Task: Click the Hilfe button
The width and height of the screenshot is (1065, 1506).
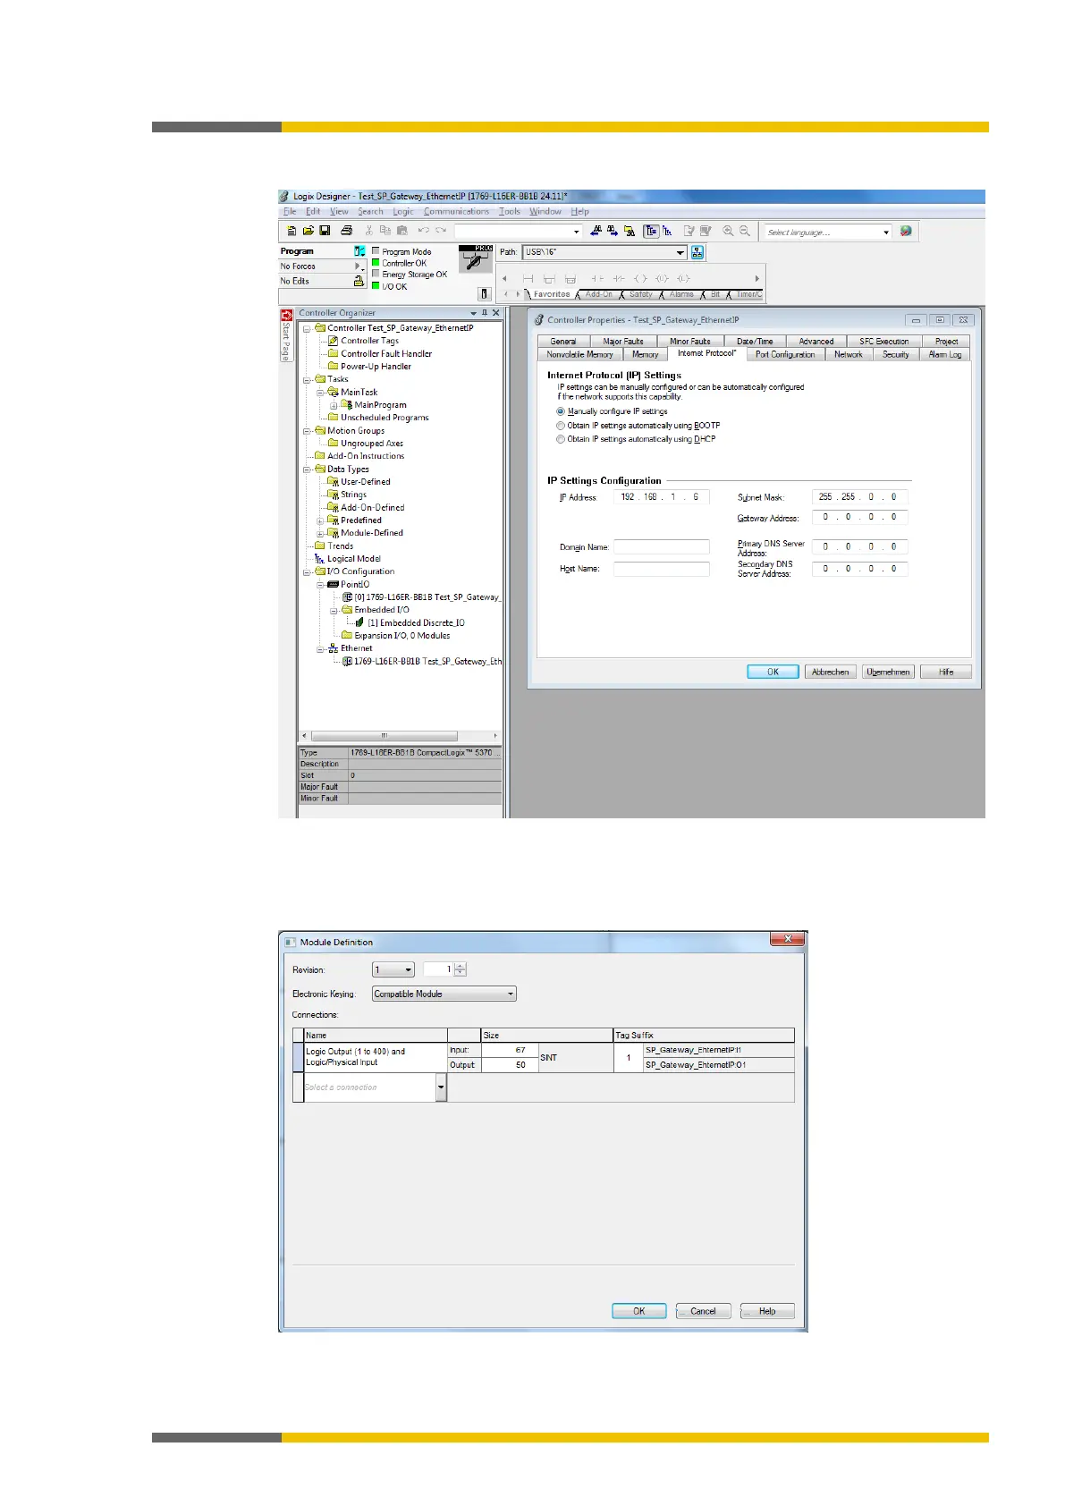Action: [x=946, y=672]
